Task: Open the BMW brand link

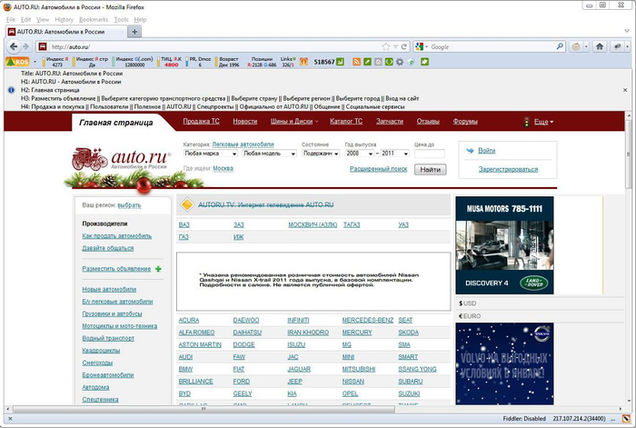Action: (185, 369)
